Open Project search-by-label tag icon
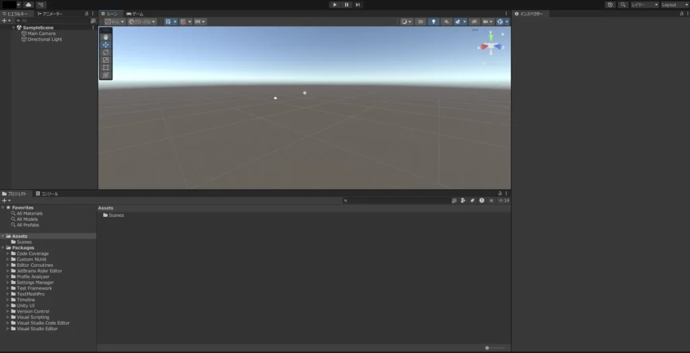This screenshot has width=690, height=353. (472, 201)
